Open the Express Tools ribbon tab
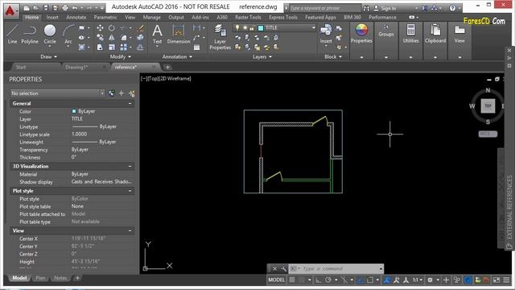 283,17
